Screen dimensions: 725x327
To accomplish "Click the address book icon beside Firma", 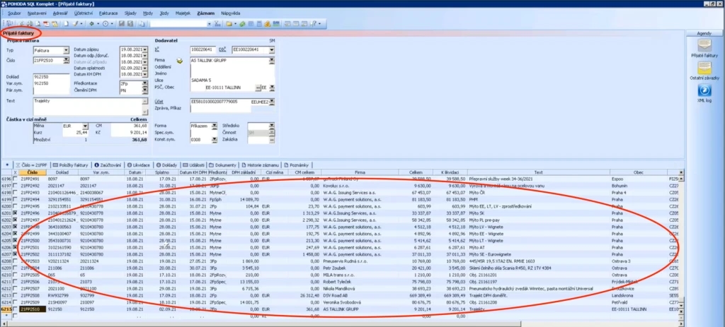I will pyautogui.click(x=180, y=60).
